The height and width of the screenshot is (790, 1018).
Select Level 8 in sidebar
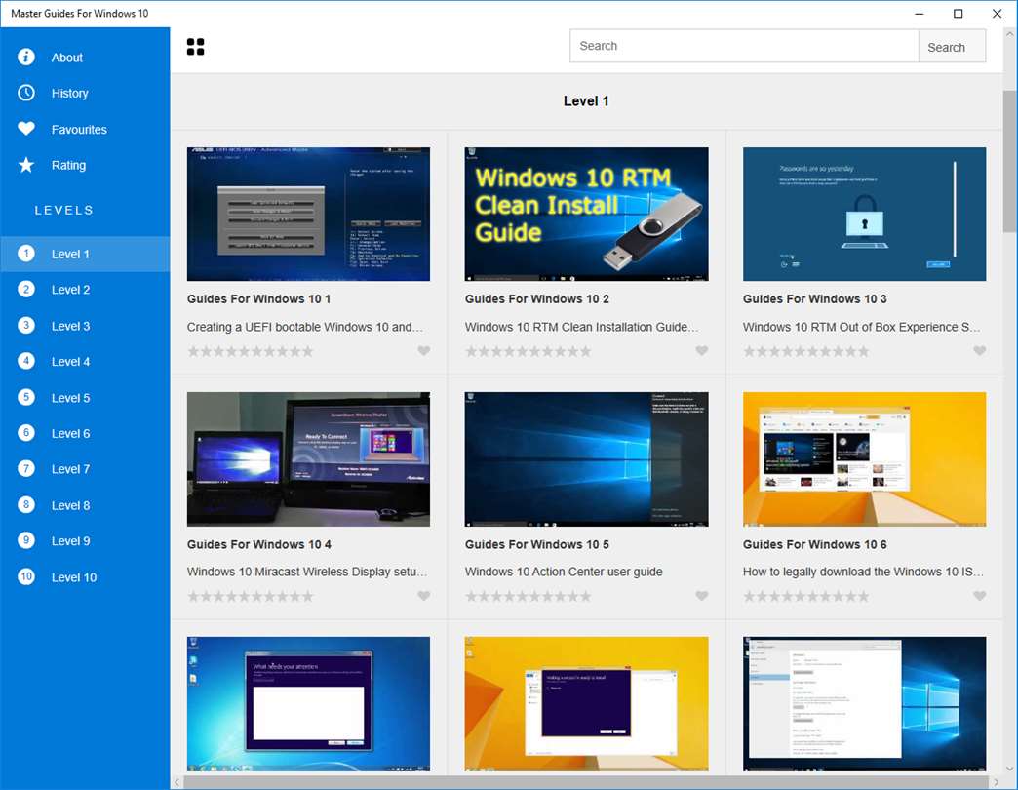tap(85, 505)
